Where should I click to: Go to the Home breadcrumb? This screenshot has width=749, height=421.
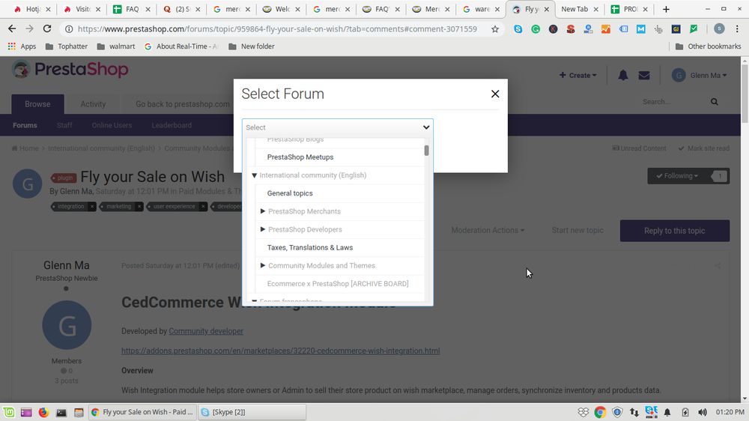pos(25,148)
